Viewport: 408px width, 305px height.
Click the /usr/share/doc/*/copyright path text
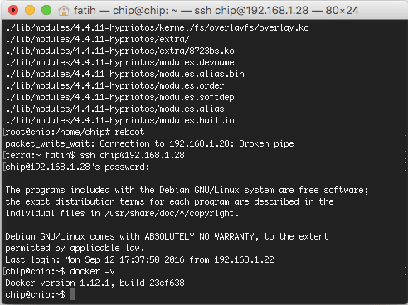click(172, 213)
